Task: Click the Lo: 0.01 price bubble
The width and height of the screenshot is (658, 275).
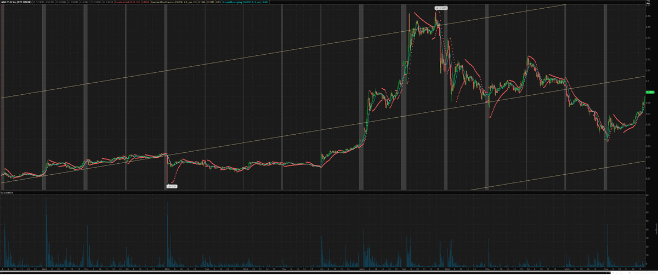Action: tap(172, 186)
